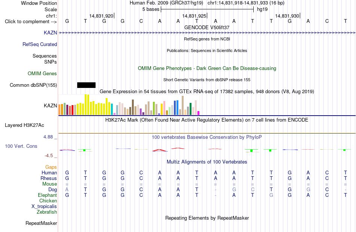
Task: Open the KAZN gene arrow track line
Action: [x=207, y=33]
